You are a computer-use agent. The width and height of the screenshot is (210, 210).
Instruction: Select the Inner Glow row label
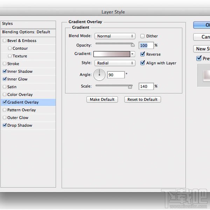(17, 79)
